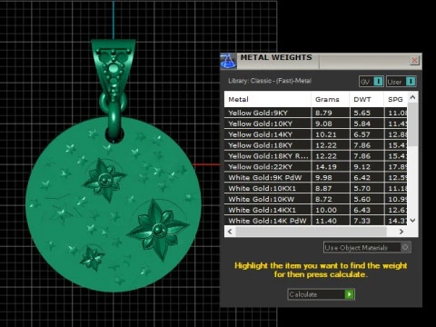Select the Yellow Gold:18KY row

coord(316,145)
